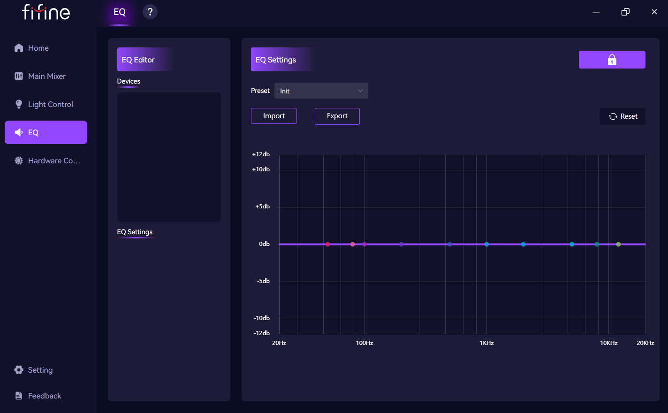The width and height of the screenshot is (668, 413).
Task: Restore down the fifine window
Action: tap(625, 12)
